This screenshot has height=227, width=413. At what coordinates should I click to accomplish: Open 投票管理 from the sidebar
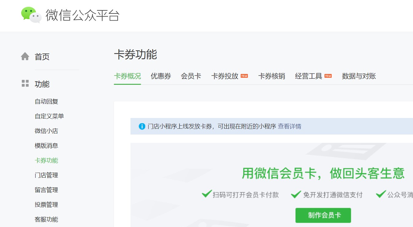pos(46,205)
